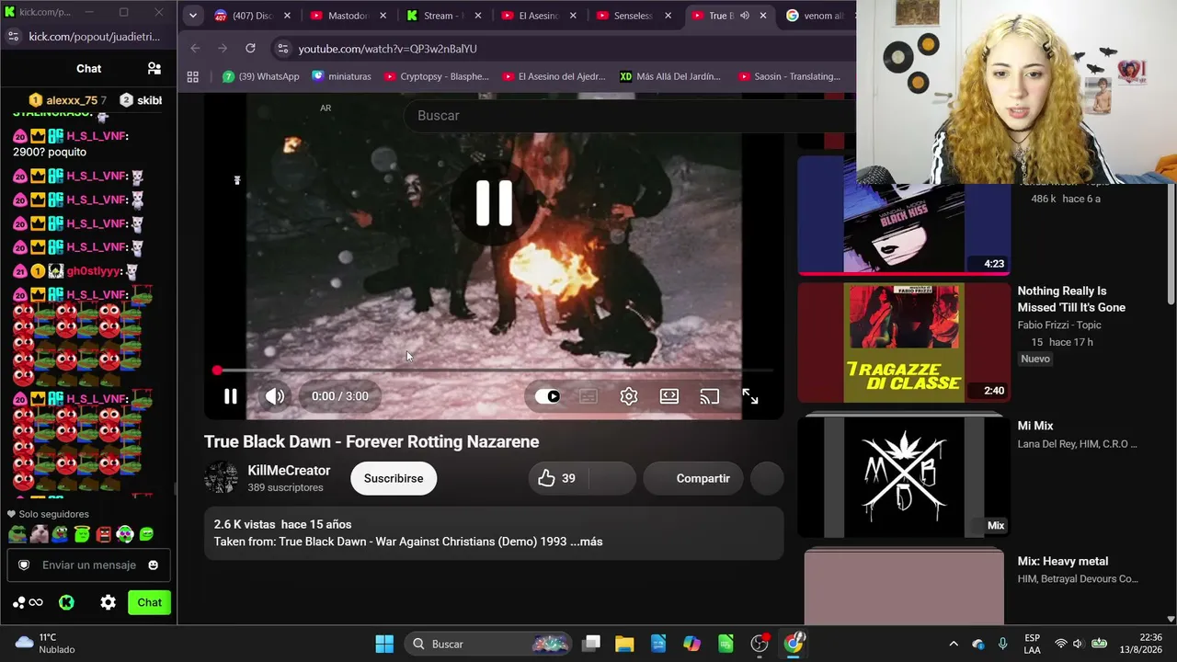The width and height of the screenshot is (1177, 662).
Task: Open the emoji picker in Kick chat
Action: (x=154, y=565)
